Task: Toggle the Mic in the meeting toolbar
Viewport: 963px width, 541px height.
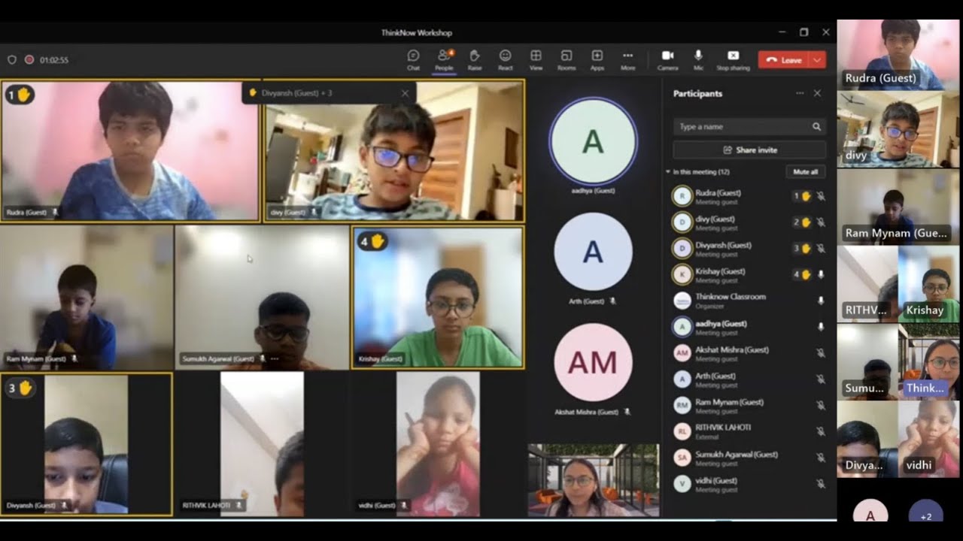Action: point(698,59)
